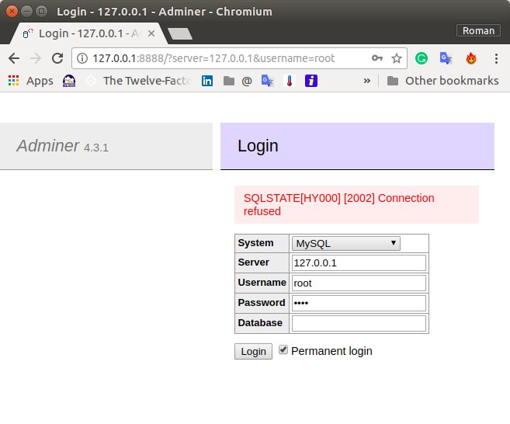510x424 pixels.
Task: Click the browser forward arrow
Action: [x=36, y=58]
